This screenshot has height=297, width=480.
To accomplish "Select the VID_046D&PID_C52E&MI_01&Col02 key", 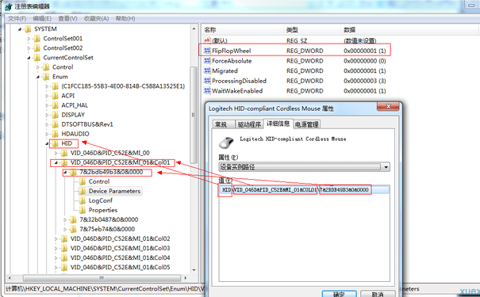I will [x=120, y=238].
